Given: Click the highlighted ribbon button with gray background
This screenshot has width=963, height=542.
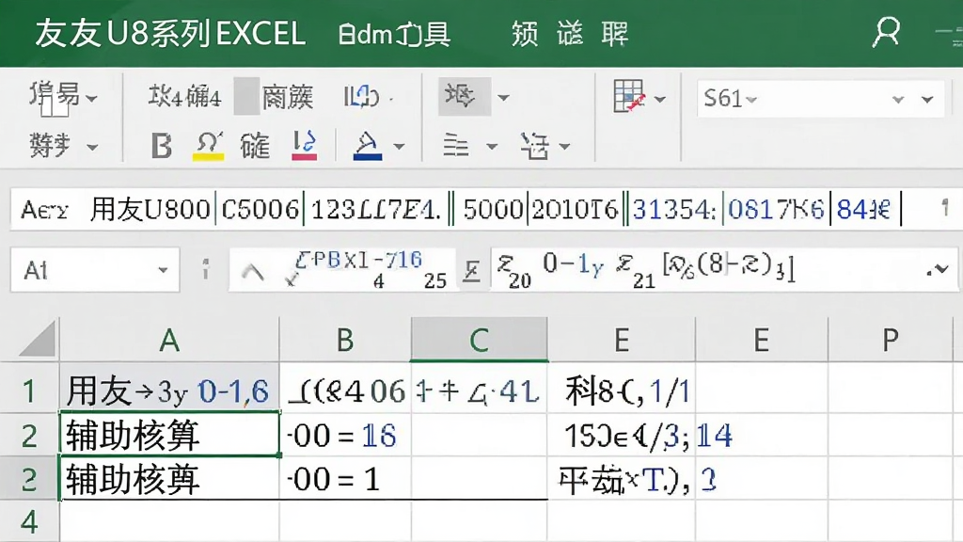Looking at the screenshot, I should pos(465,97).
